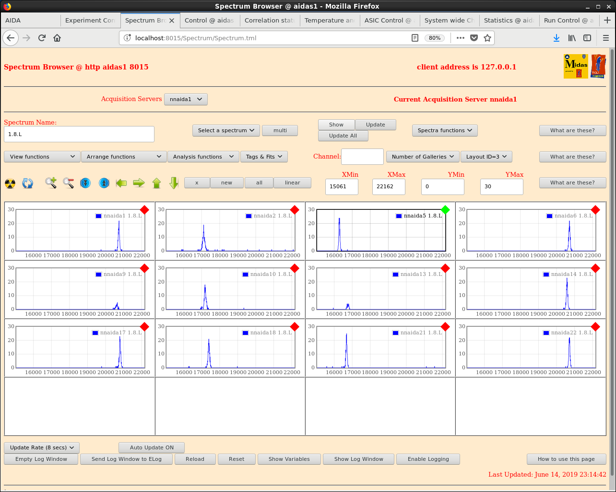Click the zoom out magnifier icon

pos(68,183)
